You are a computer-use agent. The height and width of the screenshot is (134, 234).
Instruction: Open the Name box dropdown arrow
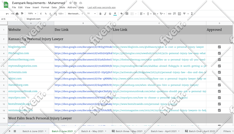15,19
